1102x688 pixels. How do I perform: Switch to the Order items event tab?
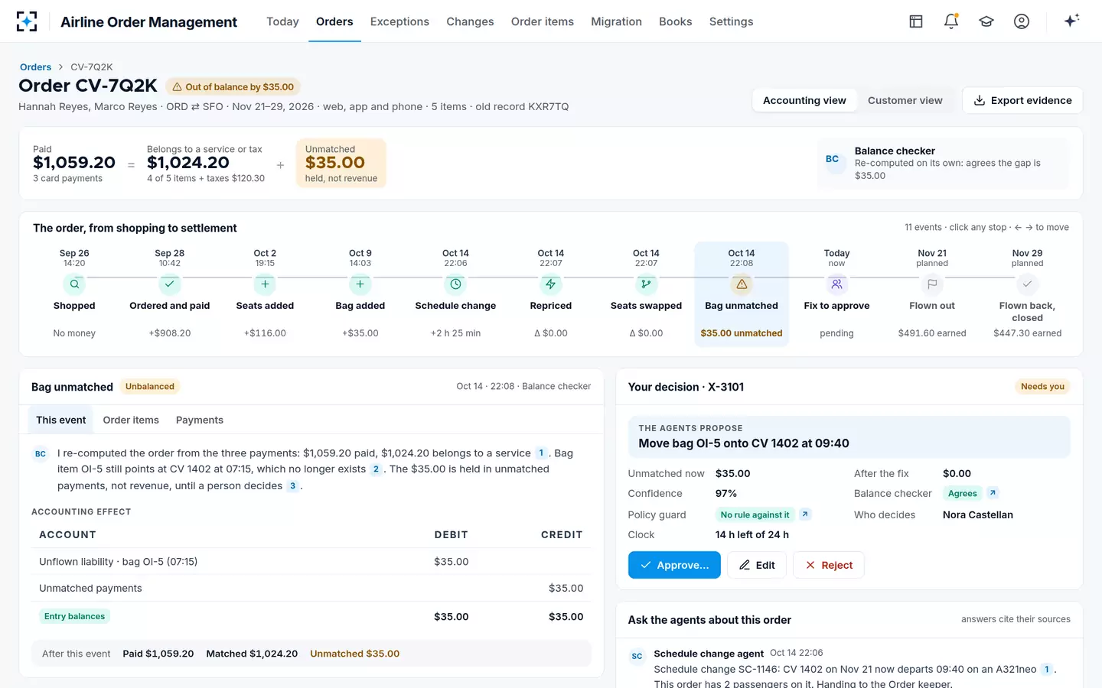(x=131, y=420)
